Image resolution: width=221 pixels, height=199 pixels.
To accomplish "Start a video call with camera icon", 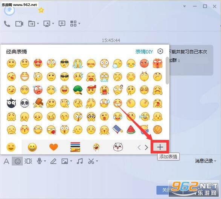I will click(19, 24).
